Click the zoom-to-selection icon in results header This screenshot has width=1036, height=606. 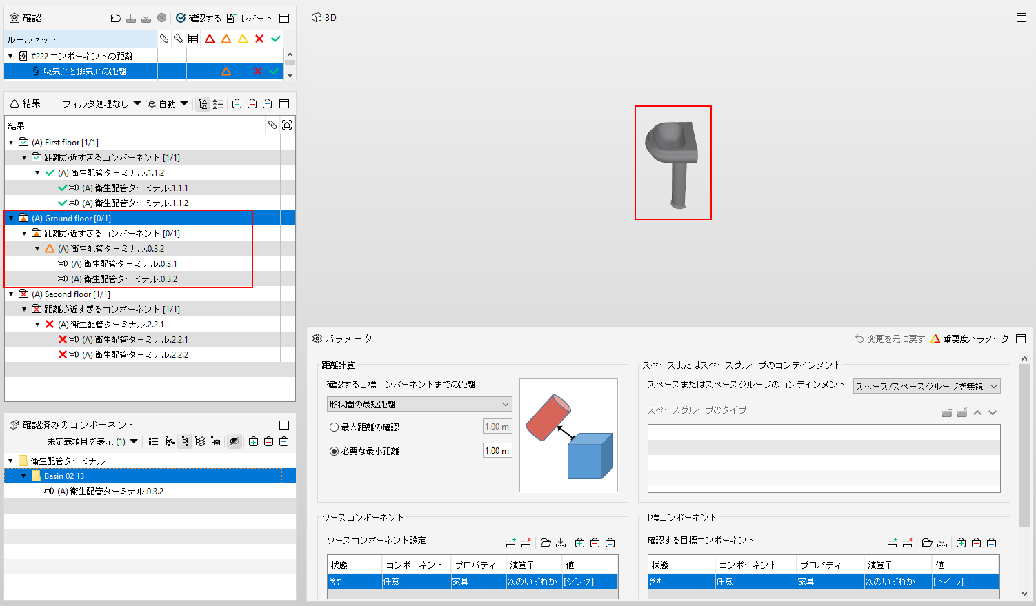coord(287,125)
